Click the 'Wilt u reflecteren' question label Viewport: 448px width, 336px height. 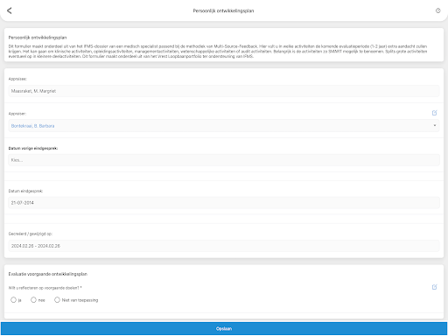coord(45,288)
